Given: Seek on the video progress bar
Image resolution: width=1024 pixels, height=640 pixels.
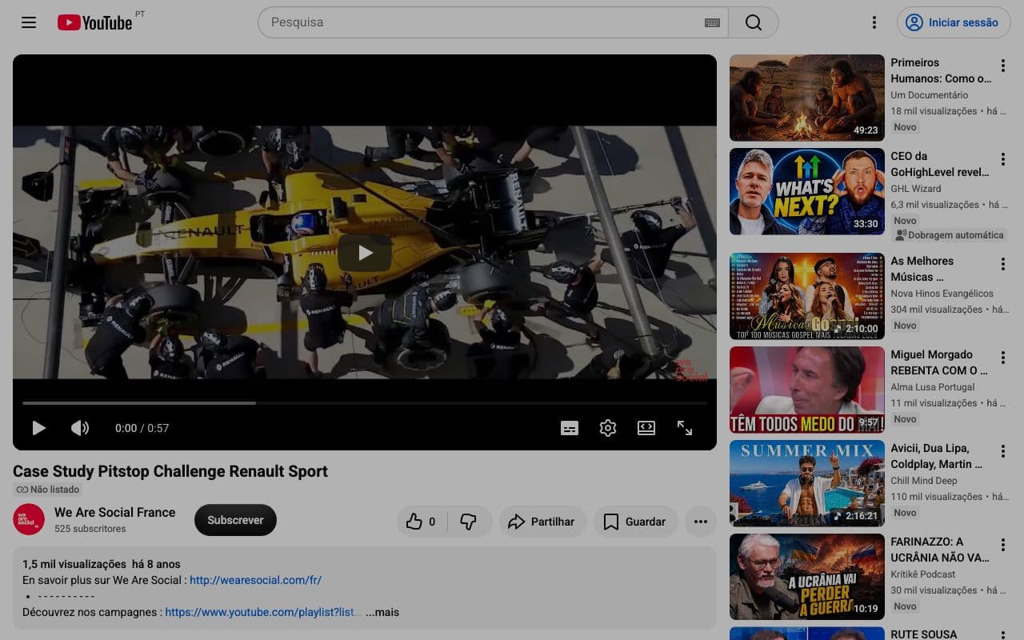Looking at the screenshot, I should (x=365, y=403).
